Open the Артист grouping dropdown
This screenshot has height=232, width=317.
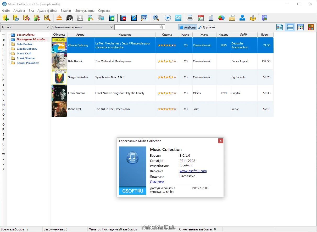(x=25, y=27)
